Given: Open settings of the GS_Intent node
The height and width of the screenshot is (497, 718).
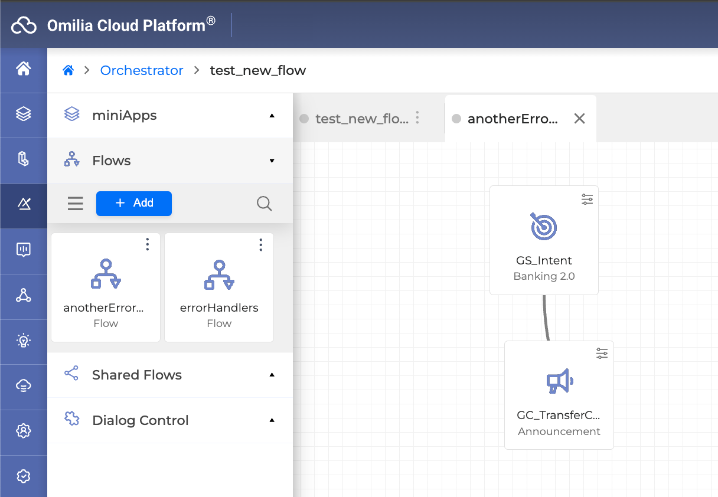Looking at the screenshot, I should pyautogui.click(x=587, y=200).
